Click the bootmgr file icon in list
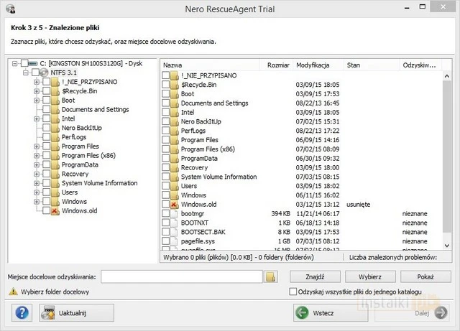460x331 pixels. tap(174, 214)
